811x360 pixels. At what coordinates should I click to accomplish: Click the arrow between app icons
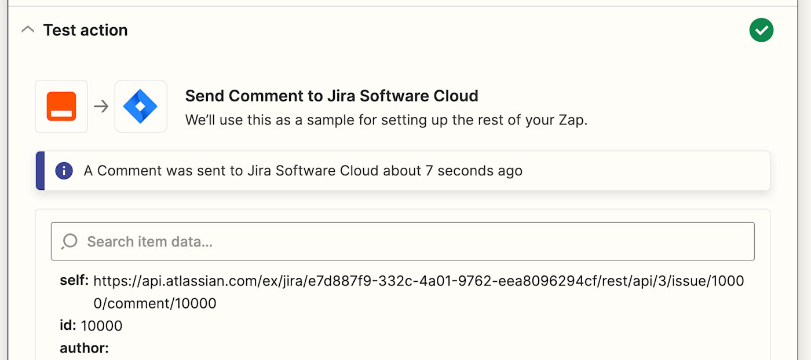click(101, 106)
